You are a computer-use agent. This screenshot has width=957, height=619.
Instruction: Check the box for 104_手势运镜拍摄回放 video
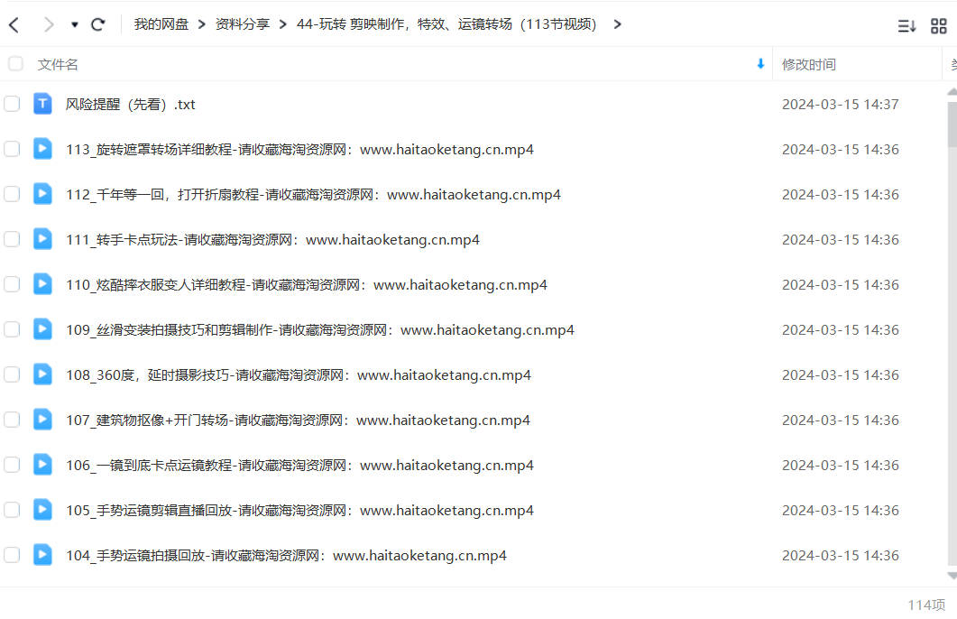click(12, 556)
